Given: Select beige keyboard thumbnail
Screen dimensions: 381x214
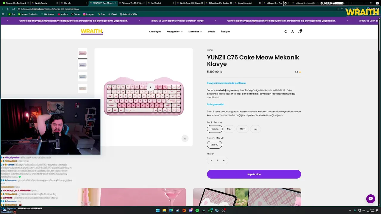Looking at the screenshot, I should click(x=82, y=89).
